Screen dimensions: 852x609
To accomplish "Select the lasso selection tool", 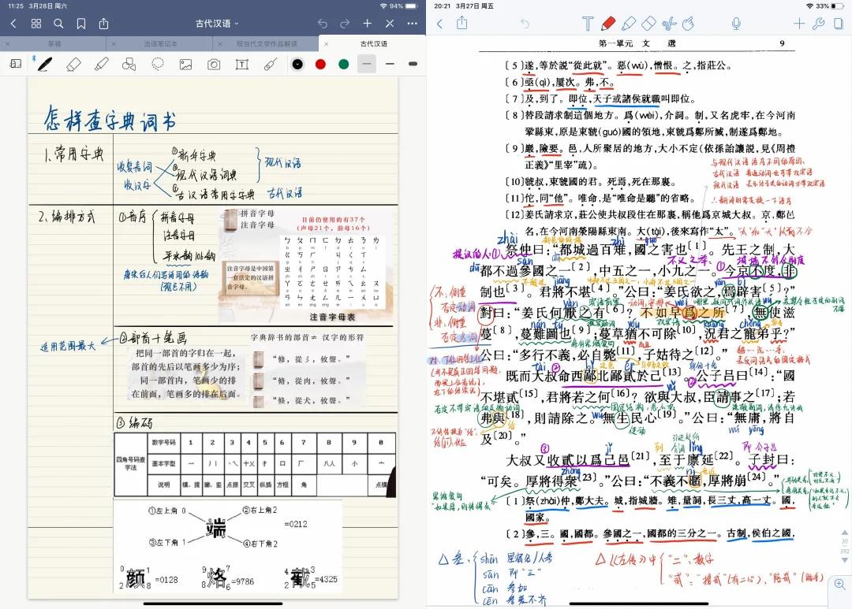I will (x=158, y=64).
